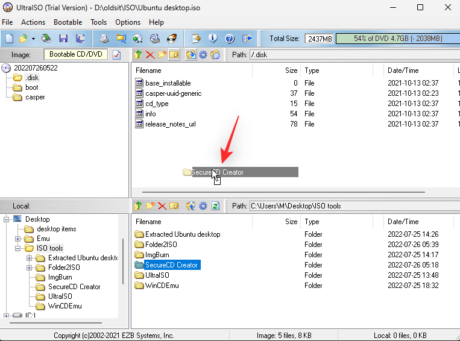This screenshot has height=341, width=460.
Task: Click the local Path field for ISO tools
Action: click(354, 206)
